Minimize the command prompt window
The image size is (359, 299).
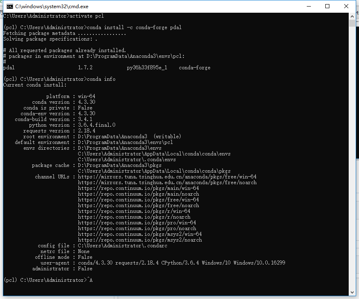[309, 6]
